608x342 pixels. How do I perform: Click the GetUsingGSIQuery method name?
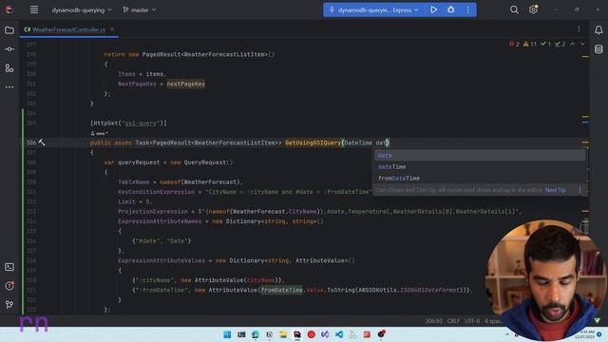point(313,142)
